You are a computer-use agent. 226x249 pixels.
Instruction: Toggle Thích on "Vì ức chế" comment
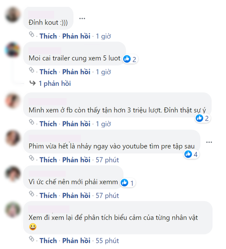pos(48,196)
